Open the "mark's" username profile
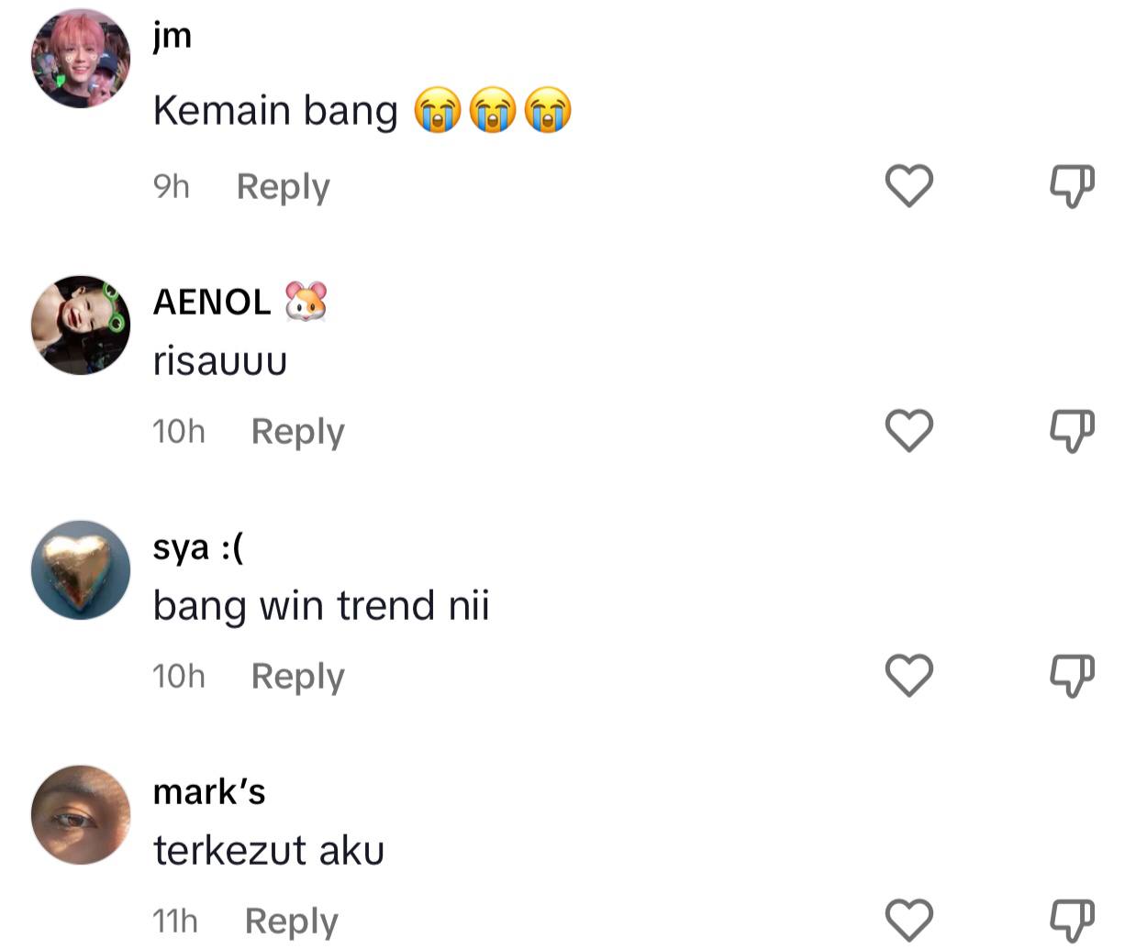Screen dimensions: 1136x949 point(209,791)
